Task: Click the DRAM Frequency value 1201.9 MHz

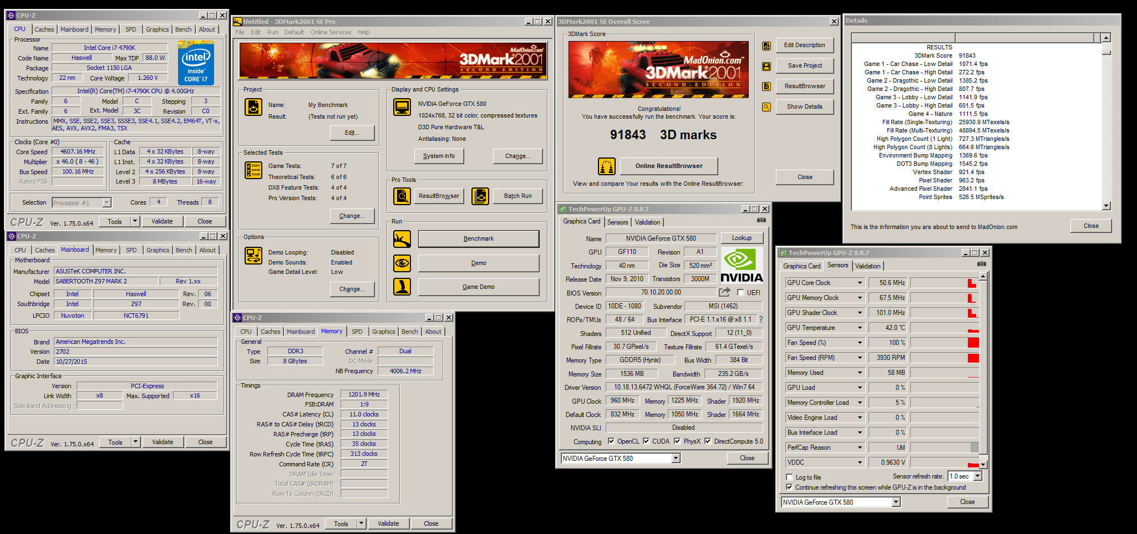Action: pos(364,394)
